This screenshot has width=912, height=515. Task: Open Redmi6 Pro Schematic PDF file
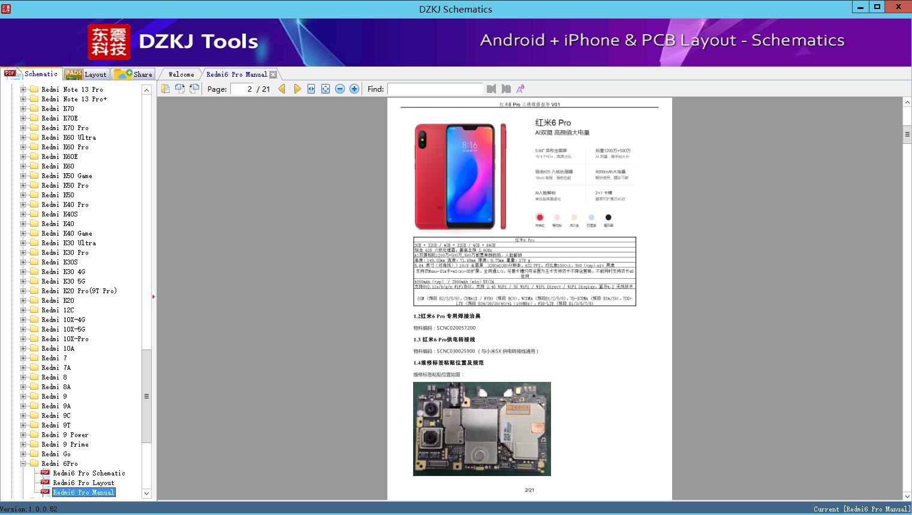89,473
